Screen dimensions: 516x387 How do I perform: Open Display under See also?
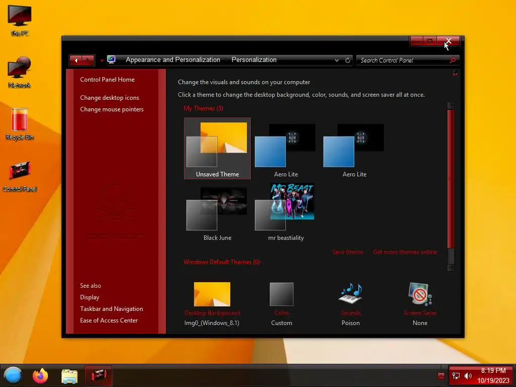pos(90,297)
